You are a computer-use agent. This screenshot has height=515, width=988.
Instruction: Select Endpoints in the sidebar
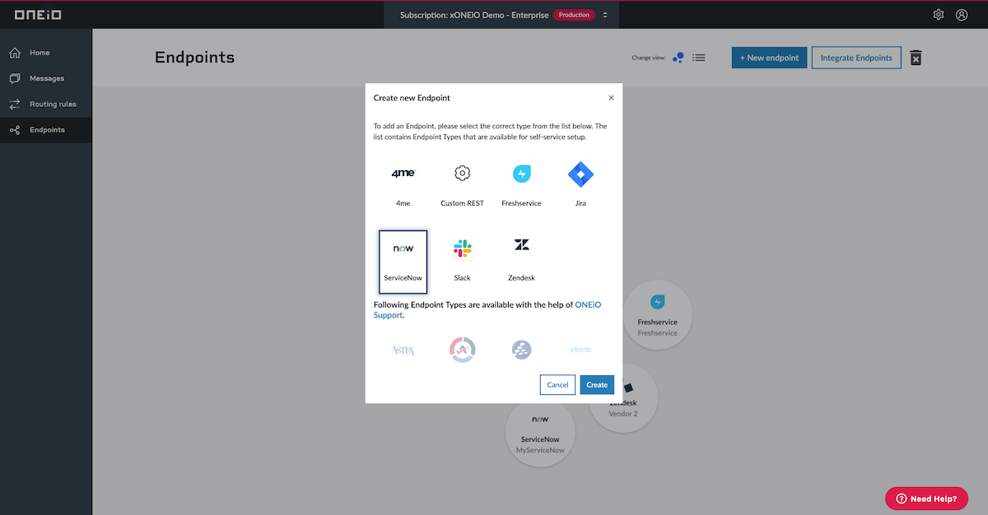tap(46, 130)
